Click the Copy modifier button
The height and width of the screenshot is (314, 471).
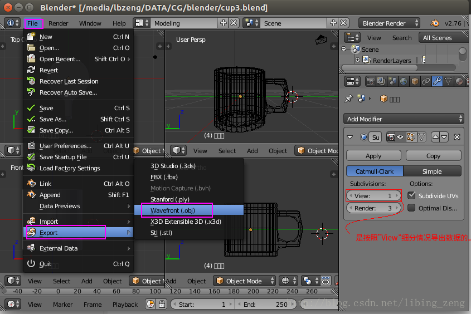433,156
